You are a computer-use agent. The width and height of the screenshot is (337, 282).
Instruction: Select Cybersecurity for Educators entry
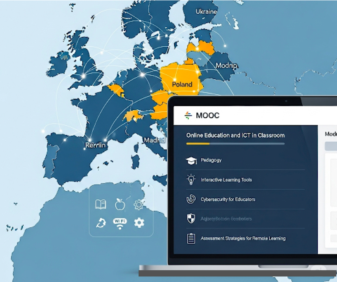228,199
